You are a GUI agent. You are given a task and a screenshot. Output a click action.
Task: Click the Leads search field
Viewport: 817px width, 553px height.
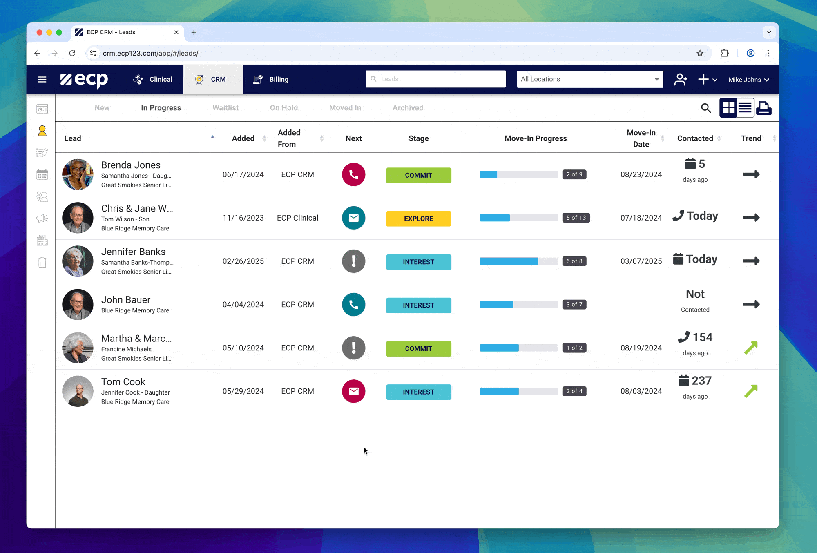[x=435, y=79]
